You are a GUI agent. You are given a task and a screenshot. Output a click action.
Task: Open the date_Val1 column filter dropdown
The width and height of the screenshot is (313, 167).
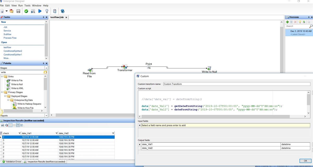click(57, 133)
